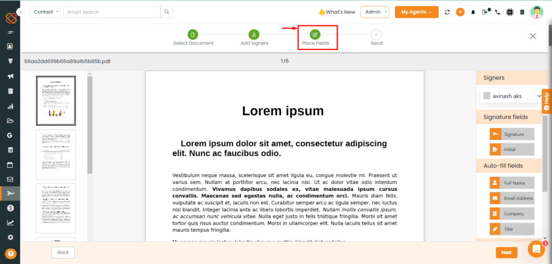Close the document wizard with X
This screenshot has width=552, height=264.
pyautogui.click(x=533, y=36)
